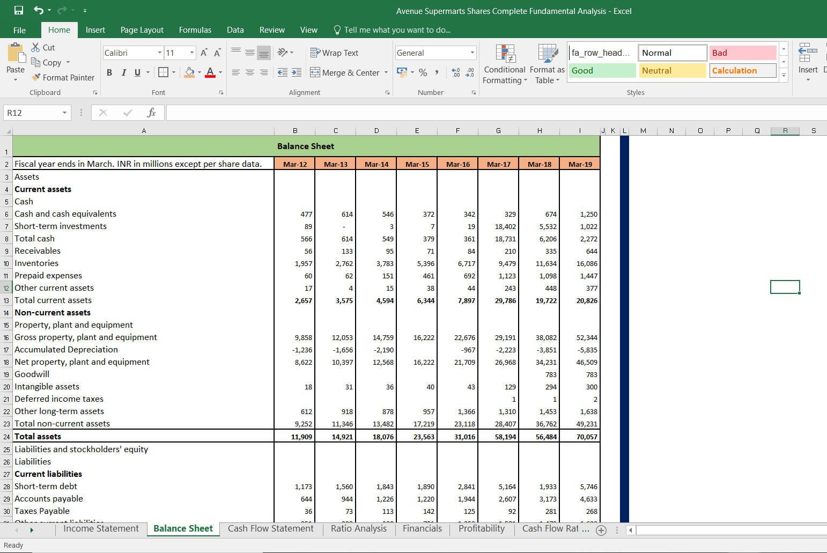Toggle Bold formatting

tap(109, 72)
